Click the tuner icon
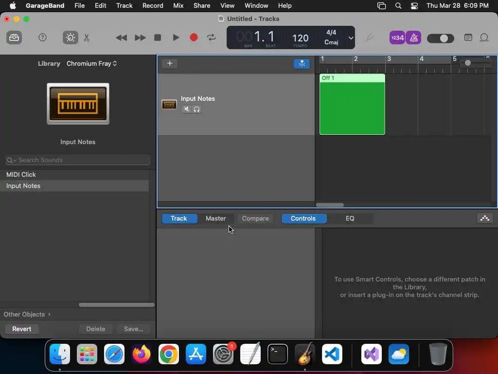This screenshot has height=374, width=498. click(369, 38)
